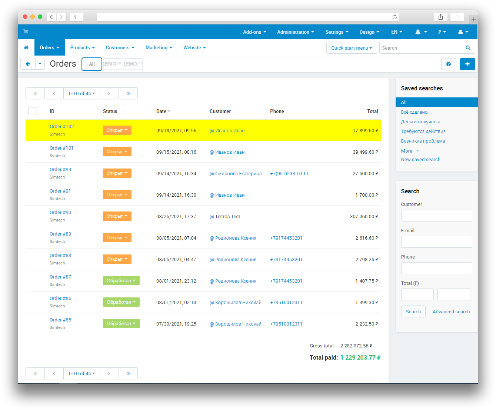Expand More saved searches
The height and width of the screenshot is (410, 496).
click(x=410, y=151)
